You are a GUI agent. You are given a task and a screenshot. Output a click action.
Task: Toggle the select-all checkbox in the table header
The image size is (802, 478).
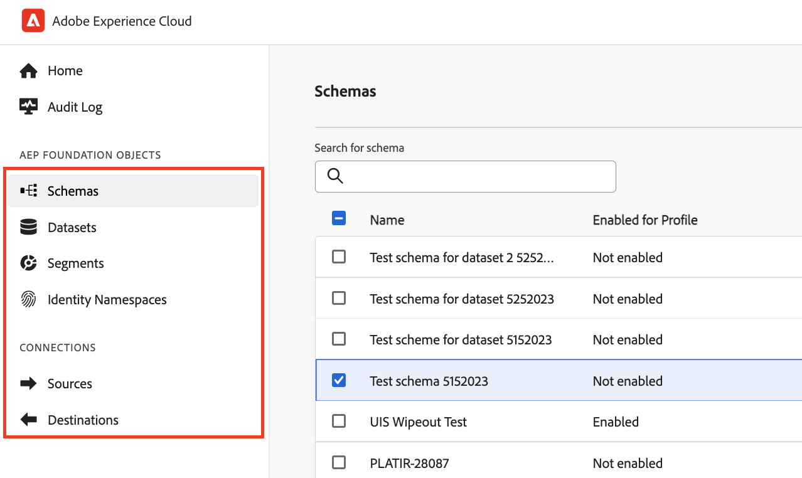(338, 218)
